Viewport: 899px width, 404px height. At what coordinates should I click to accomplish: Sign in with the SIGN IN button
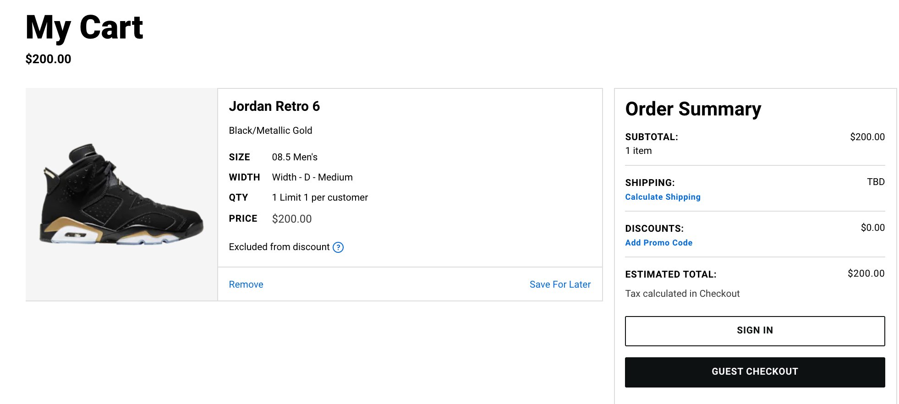[x=755, y=331]
